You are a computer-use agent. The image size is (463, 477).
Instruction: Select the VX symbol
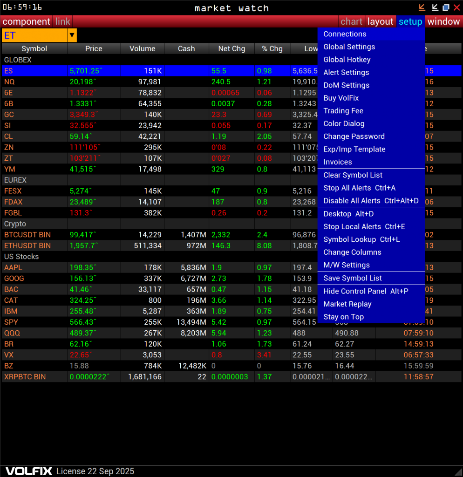coord(8,355)
